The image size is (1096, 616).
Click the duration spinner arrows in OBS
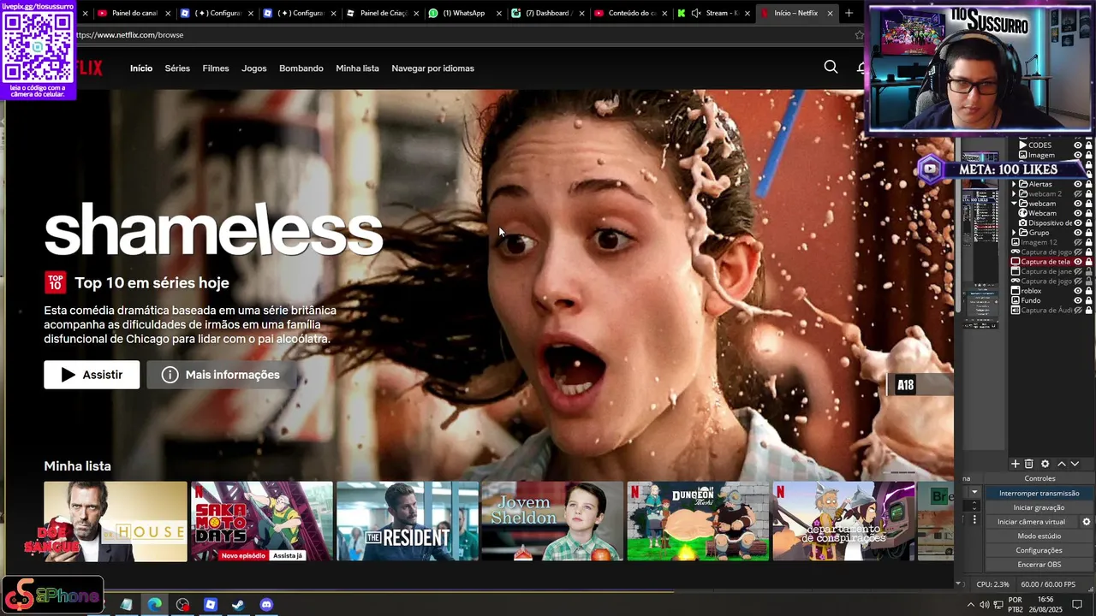click(974, 506)
